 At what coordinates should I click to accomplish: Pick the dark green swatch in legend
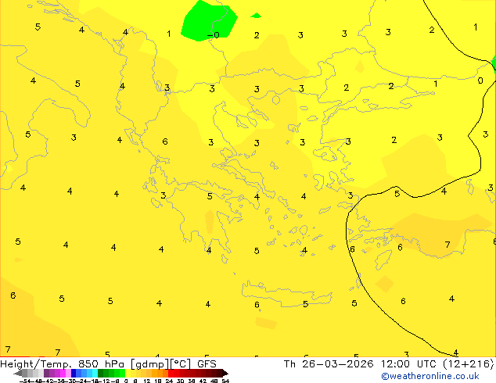[101, 373]
